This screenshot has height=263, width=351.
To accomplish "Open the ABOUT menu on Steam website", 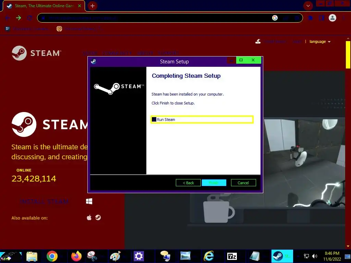I will click(145, 53).
